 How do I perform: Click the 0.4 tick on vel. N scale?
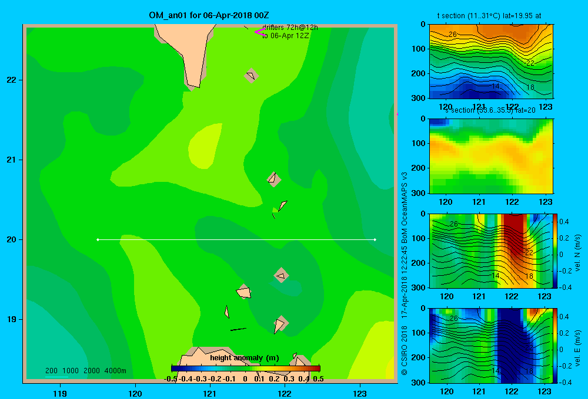(564, 222)
